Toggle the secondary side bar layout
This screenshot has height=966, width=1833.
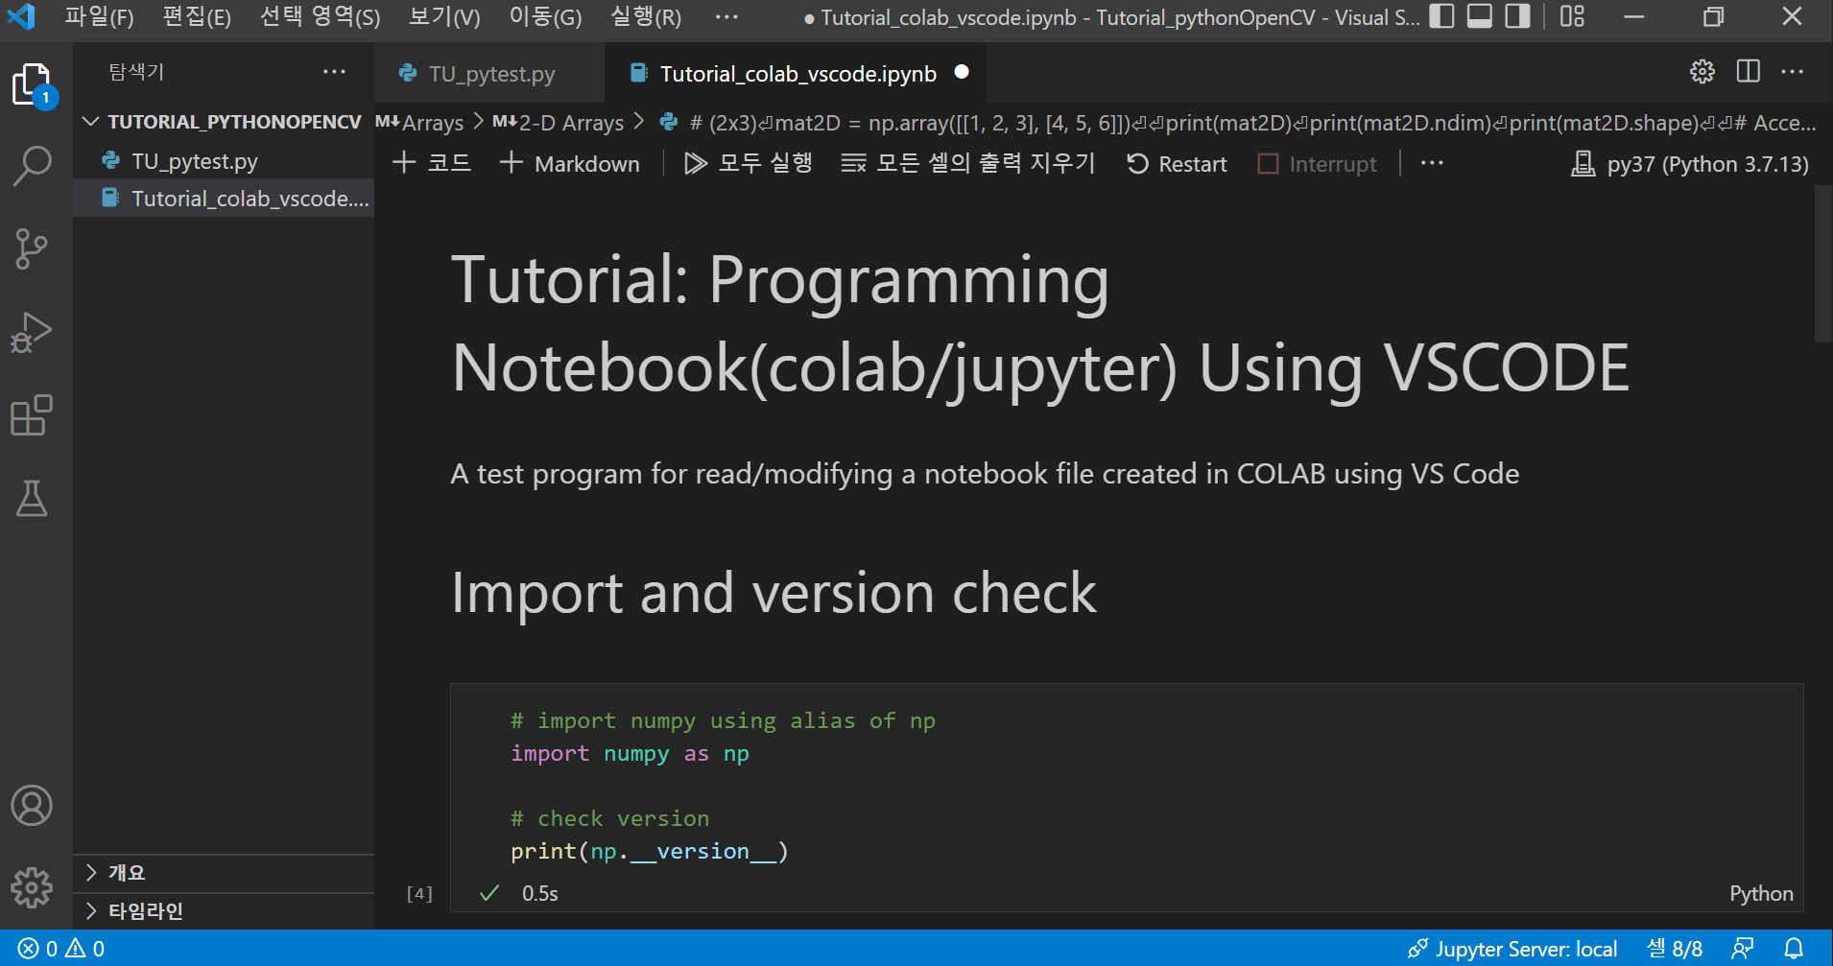(1517, 16)
